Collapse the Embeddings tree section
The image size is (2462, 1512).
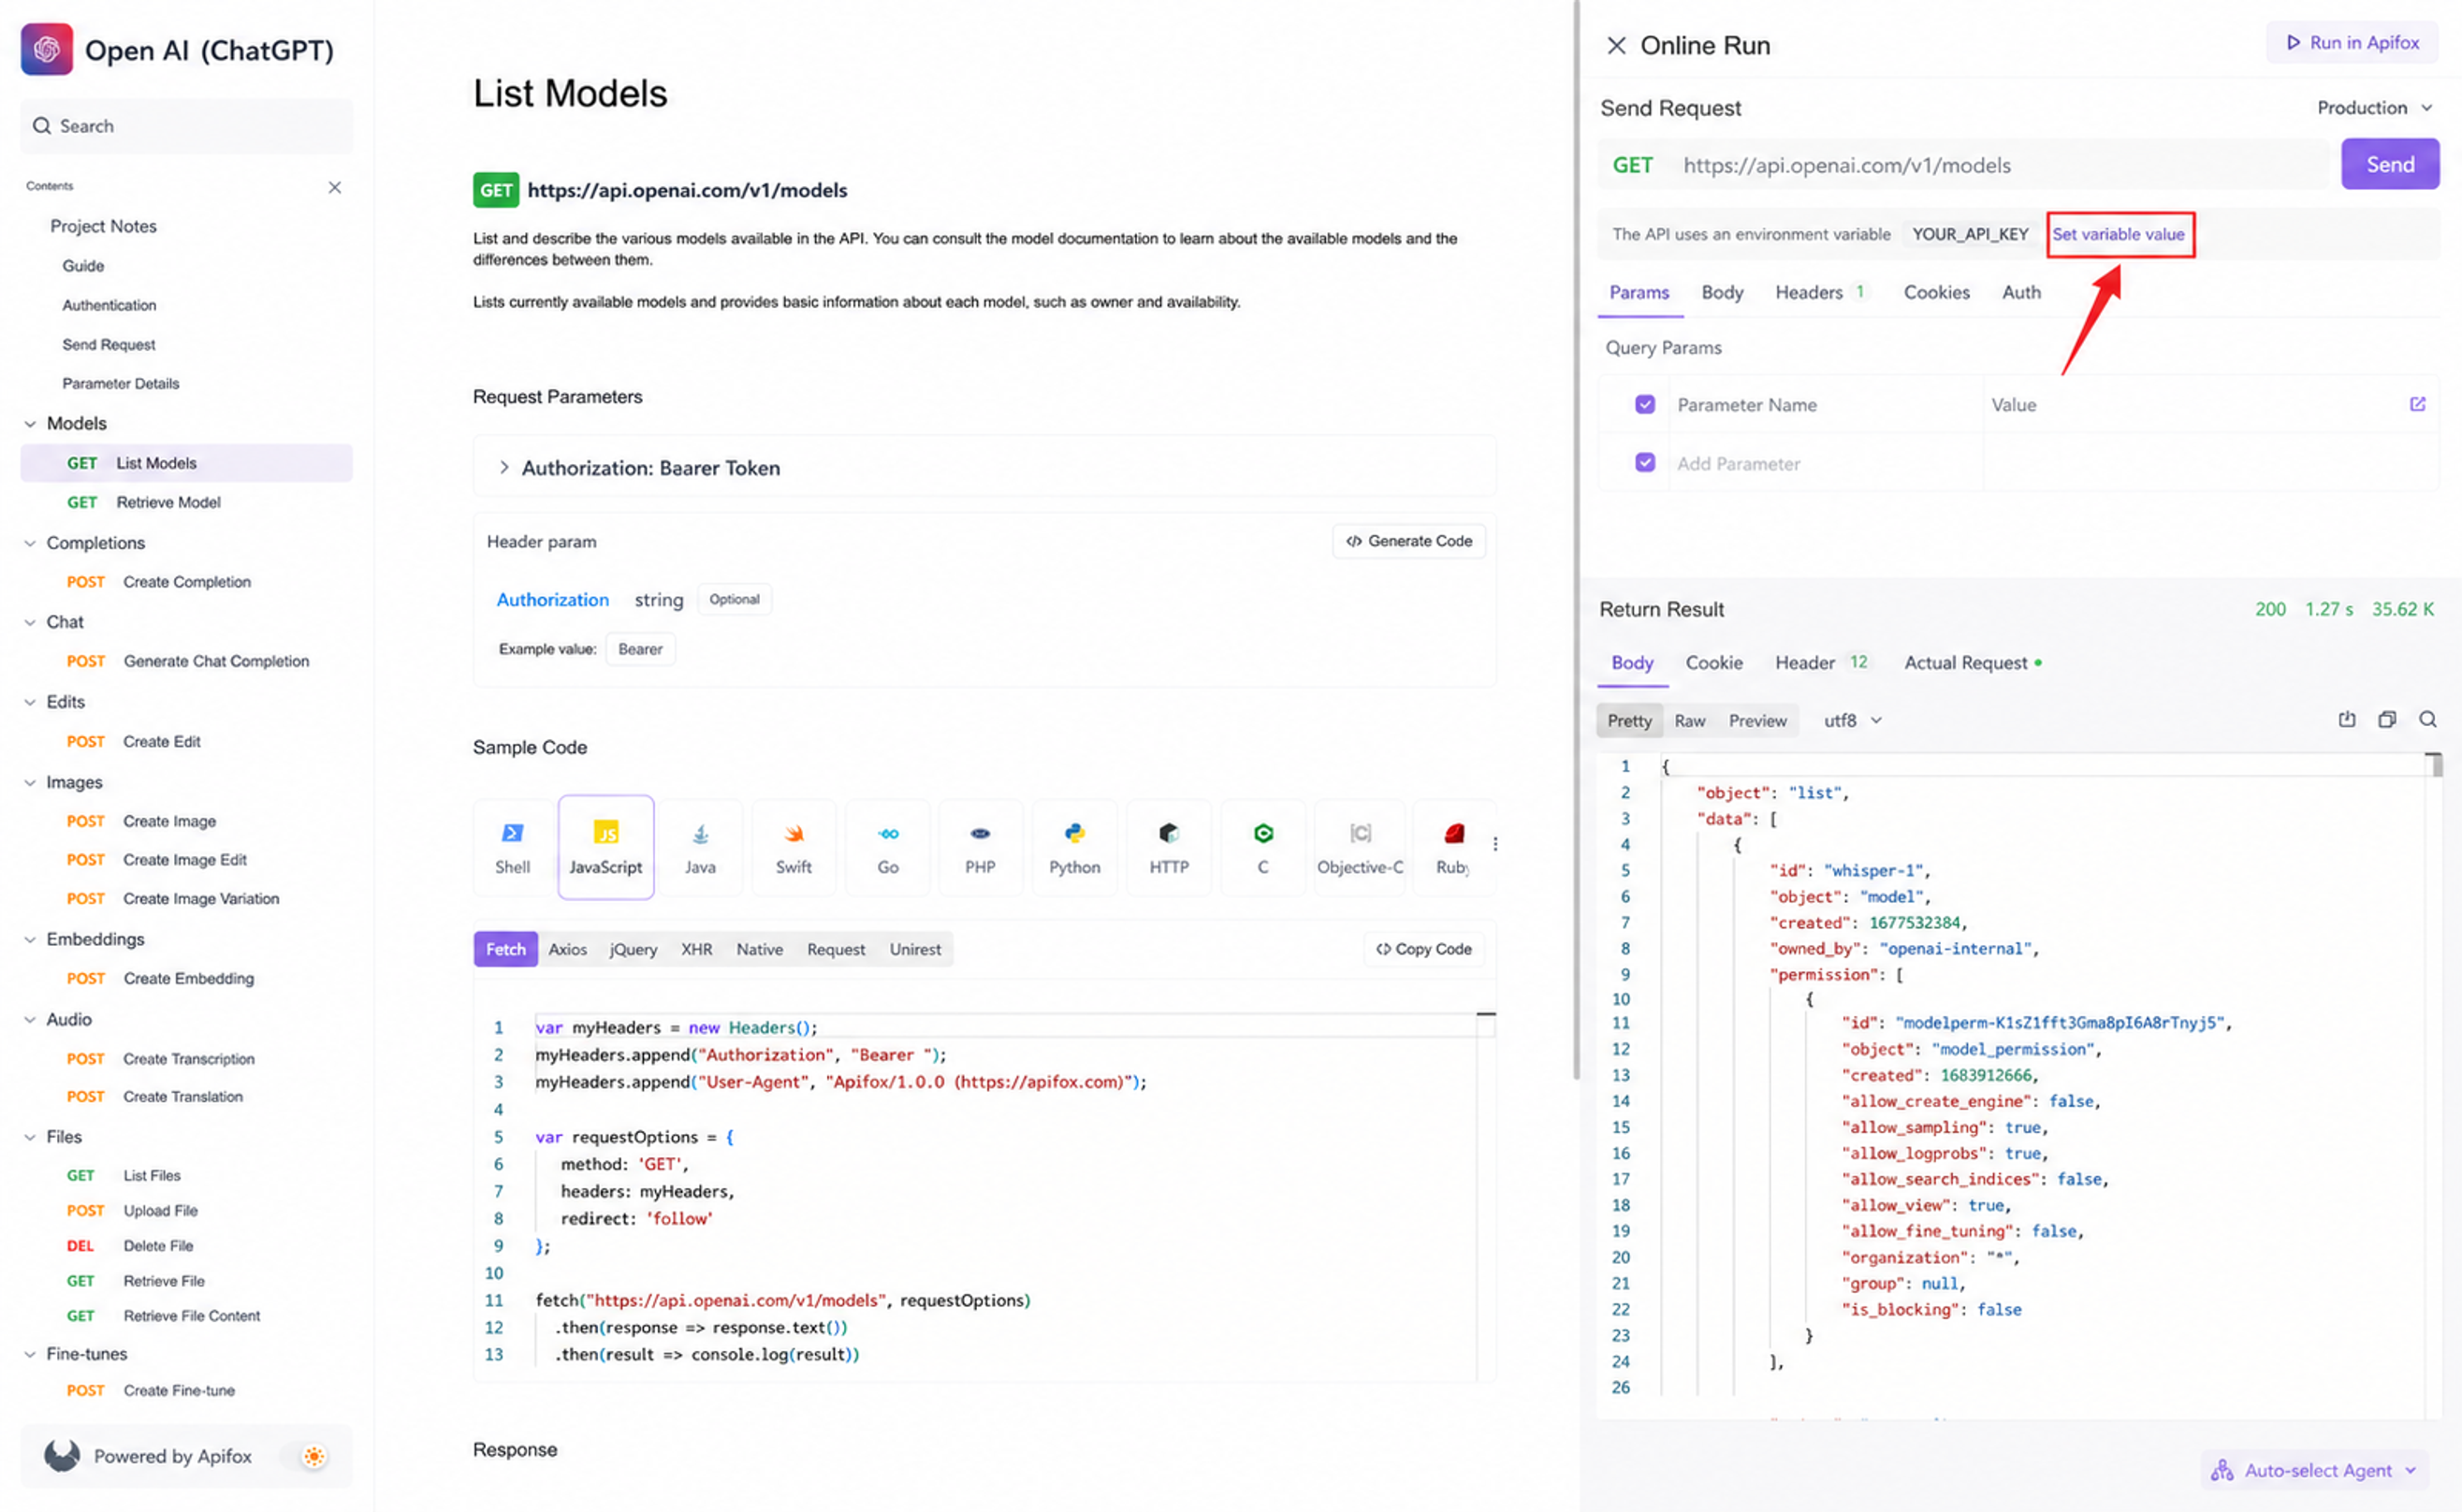(30, 939)
